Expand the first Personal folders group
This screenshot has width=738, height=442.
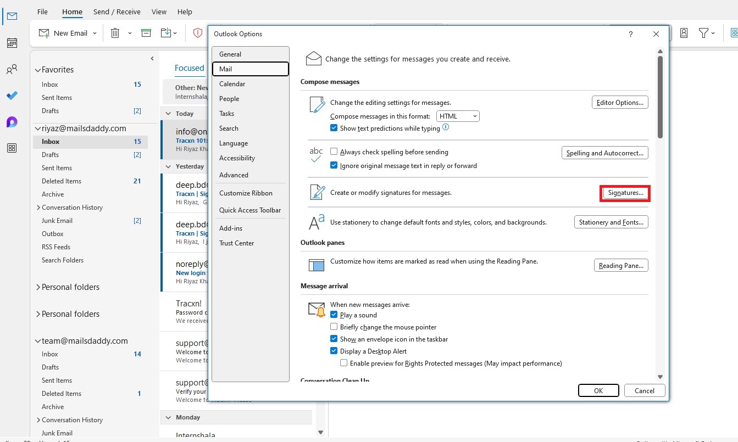click(37, 287)
